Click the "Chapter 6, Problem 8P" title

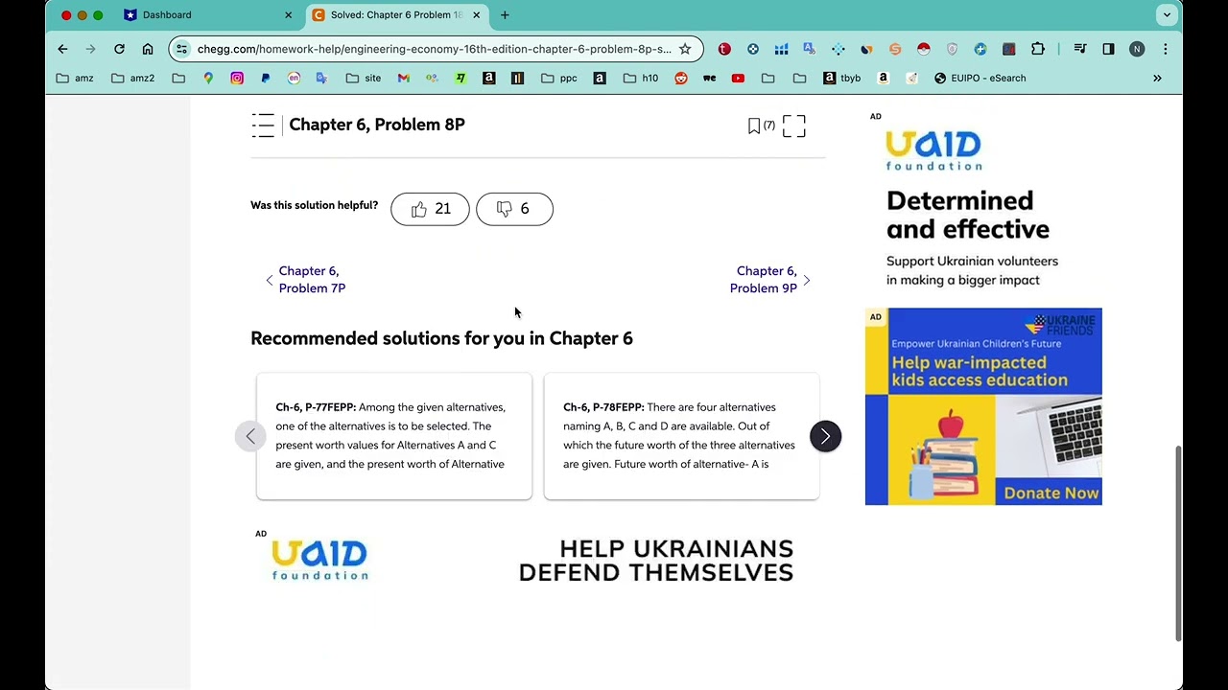point(377,125)
